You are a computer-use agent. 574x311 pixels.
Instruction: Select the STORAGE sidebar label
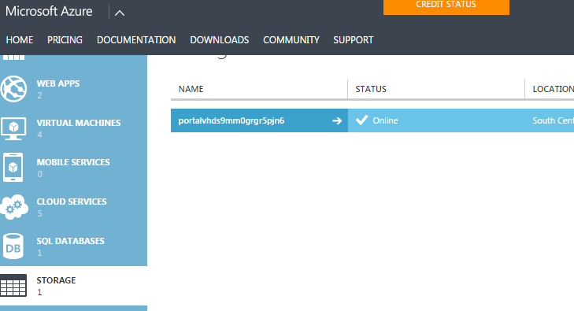tap(56, 280)
